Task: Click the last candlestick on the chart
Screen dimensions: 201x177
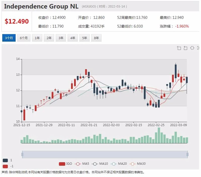Action: point(187,80)
